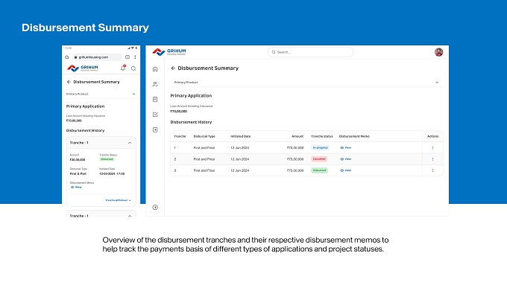Open the actions menu for tranche 3
This screenshot has height=285, width=507.
(432, 170)
